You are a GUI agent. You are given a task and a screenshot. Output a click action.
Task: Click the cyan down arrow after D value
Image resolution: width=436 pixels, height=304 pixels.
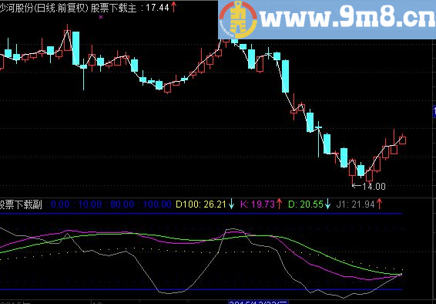click(x=327, y=204)
